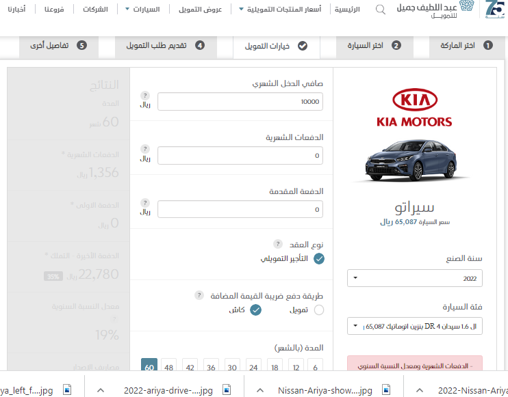The height and width of the screenshot is (397, 508).
Task: Click file icon of Nissan-Ariya-show download
Action: pos(386,389)
